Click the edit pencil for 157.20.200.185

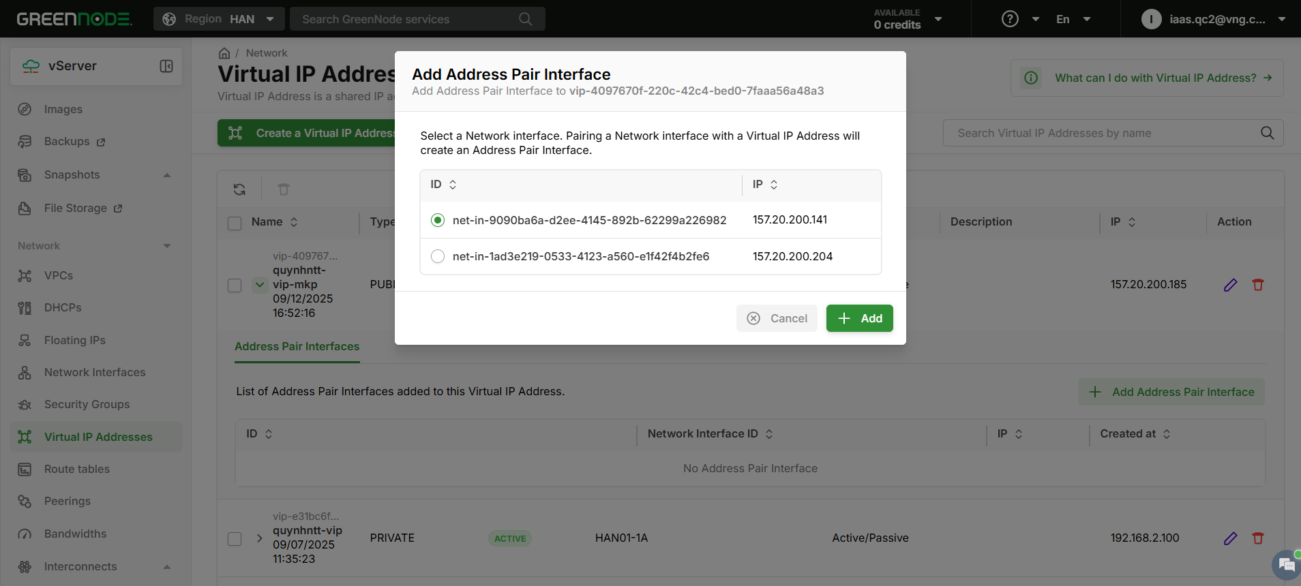(1230, 285)
